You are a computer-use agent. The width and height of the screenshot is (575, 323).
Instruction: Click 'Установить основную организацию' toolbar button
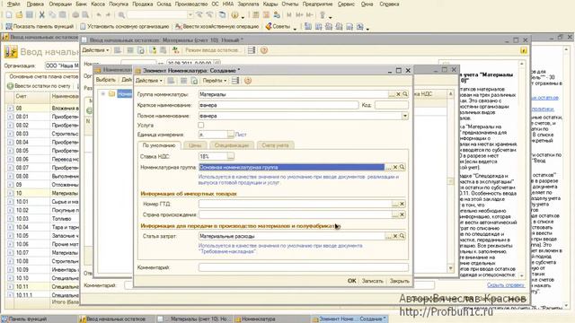coord(124,26)
